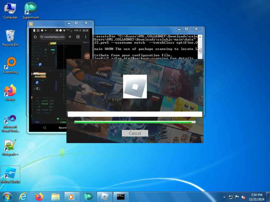The image size is (270, 202).
Task: Cancel the Roblox installer
Action: 135,133
